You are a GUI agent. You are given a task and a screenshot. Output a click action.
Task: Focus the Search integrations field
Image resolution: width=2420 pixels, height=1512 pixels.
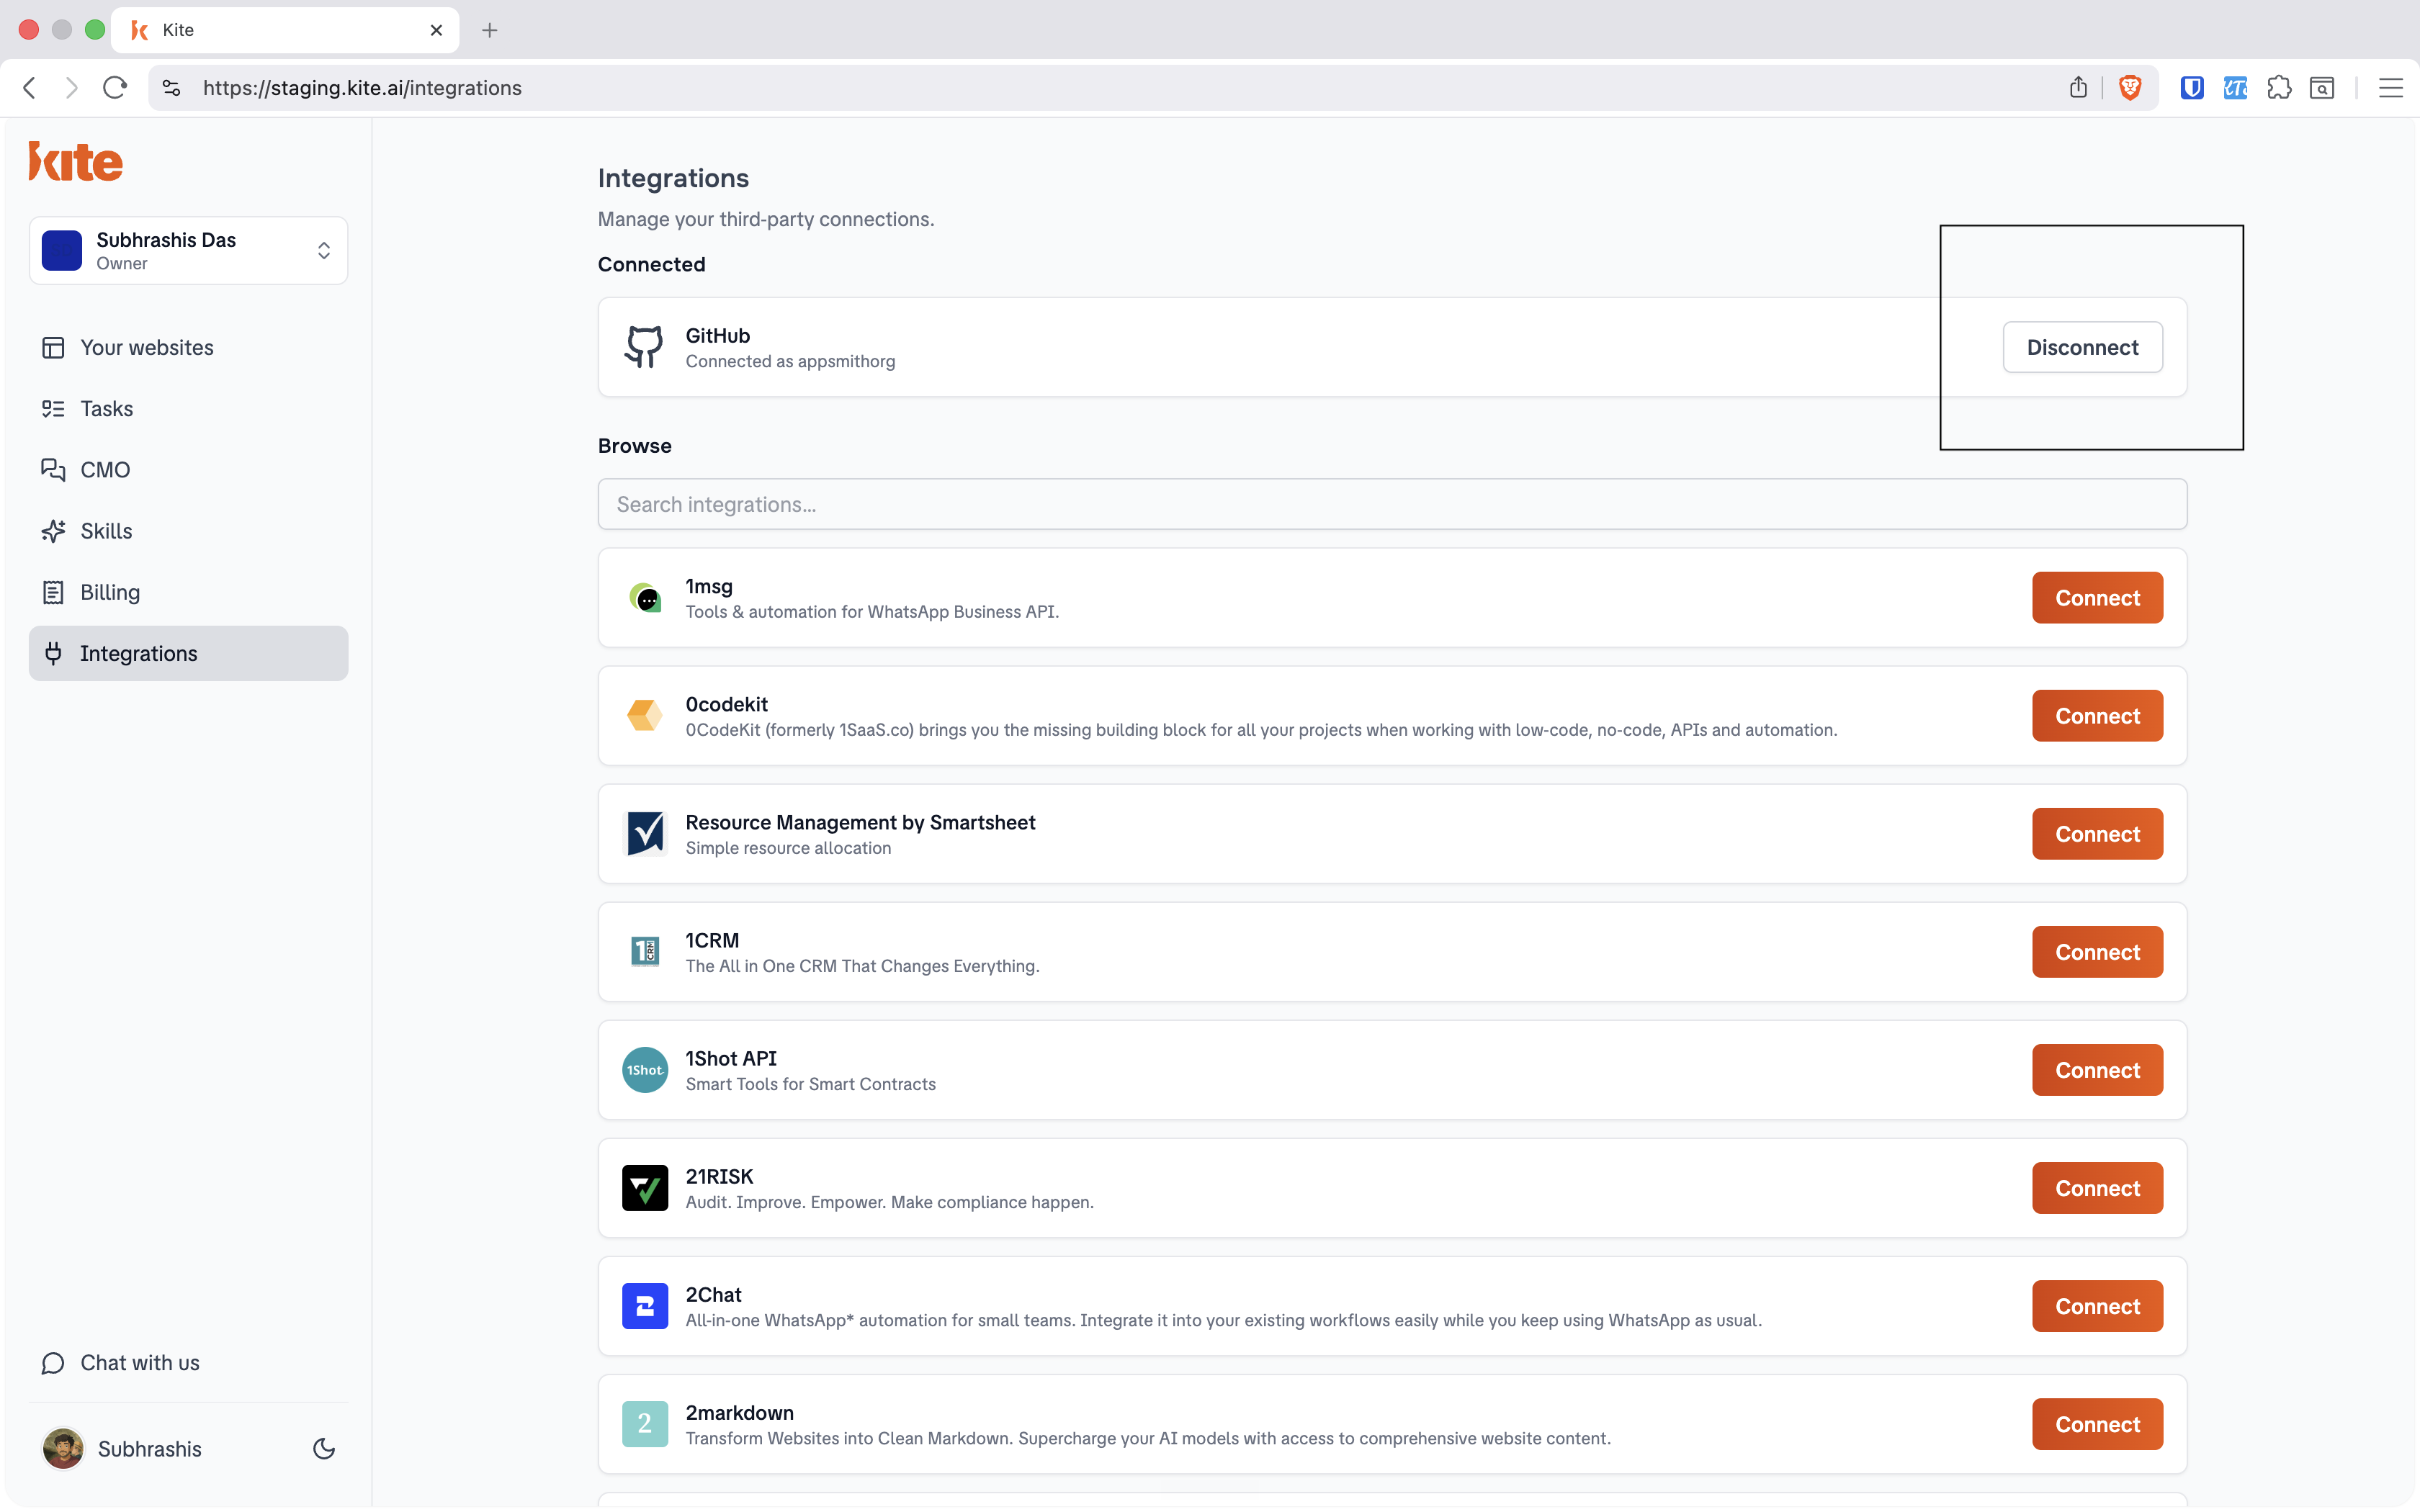[1392, 504]
